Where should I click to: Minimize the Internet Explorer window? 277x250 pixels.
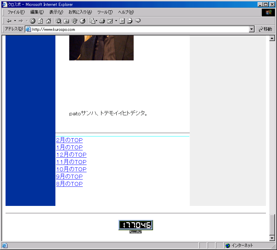(260, 5)
